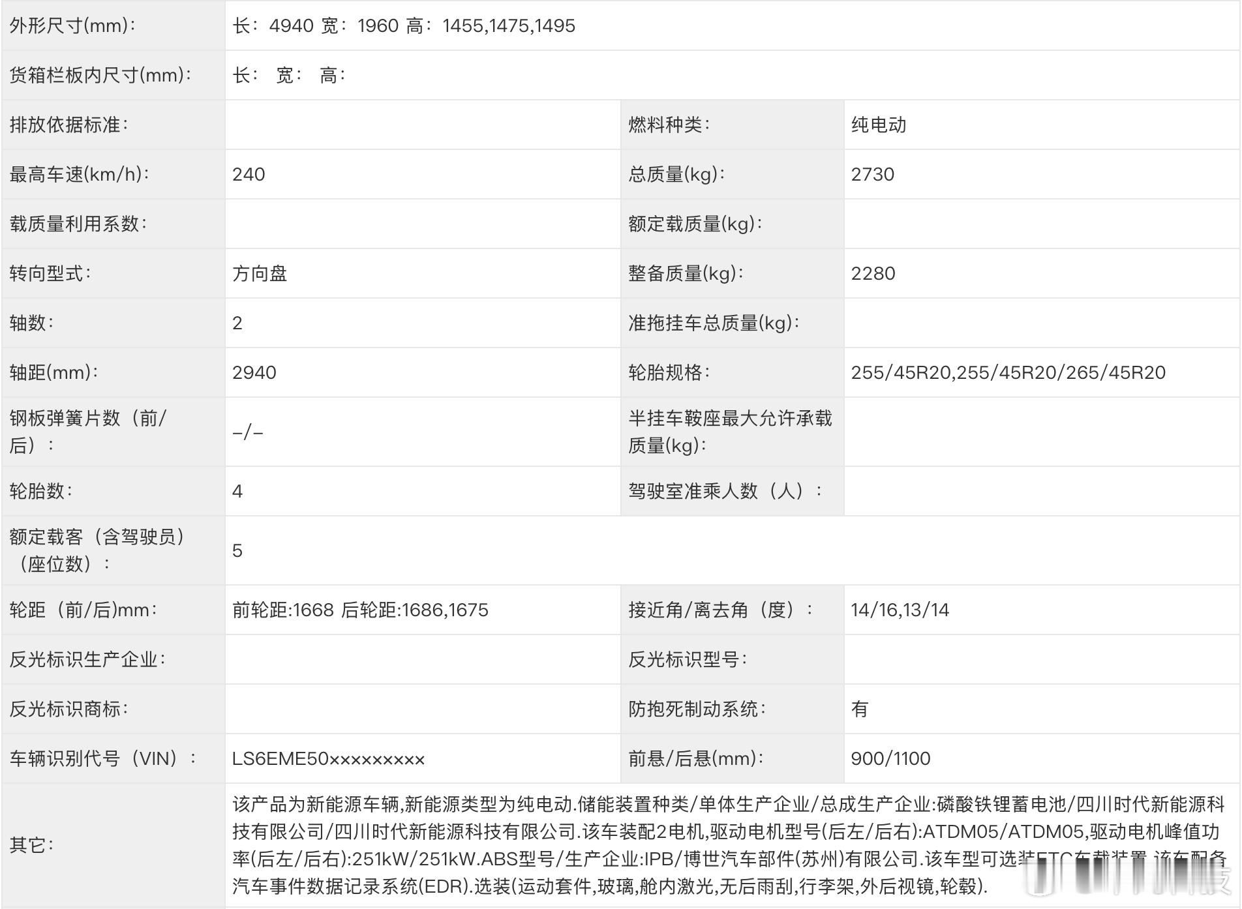
Task: Click the 反光标识型号 label
Action: [x=688, y=660]
